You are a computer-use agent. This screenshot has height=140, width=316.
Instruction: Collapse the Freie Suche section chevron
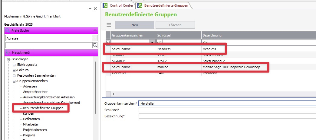point(95,30)
